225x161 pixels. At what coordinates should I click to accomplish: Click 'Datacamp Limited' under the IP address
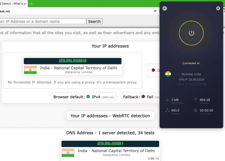[79, 72]
